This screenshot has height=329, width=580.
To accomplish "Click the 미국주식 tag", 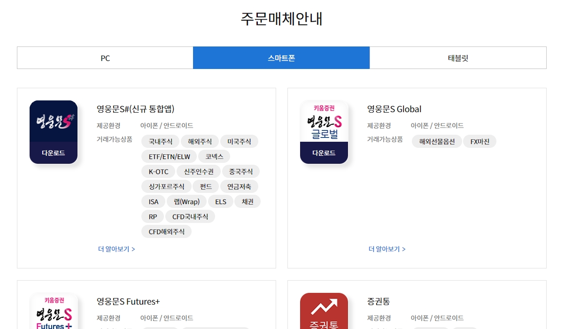I will pos(239,141).
